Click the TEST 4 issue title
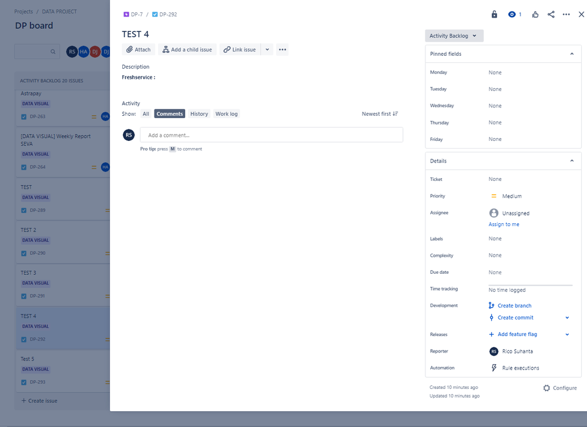The height and width of the screenshot is (427, 587). click(136, 34)
